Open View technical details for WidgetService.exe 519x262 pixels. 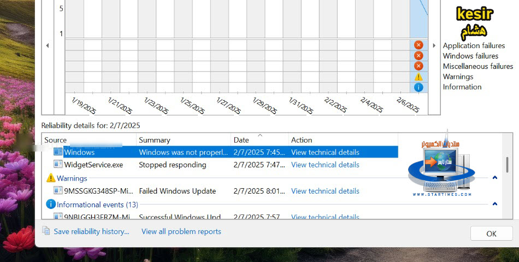coord(325,165)
